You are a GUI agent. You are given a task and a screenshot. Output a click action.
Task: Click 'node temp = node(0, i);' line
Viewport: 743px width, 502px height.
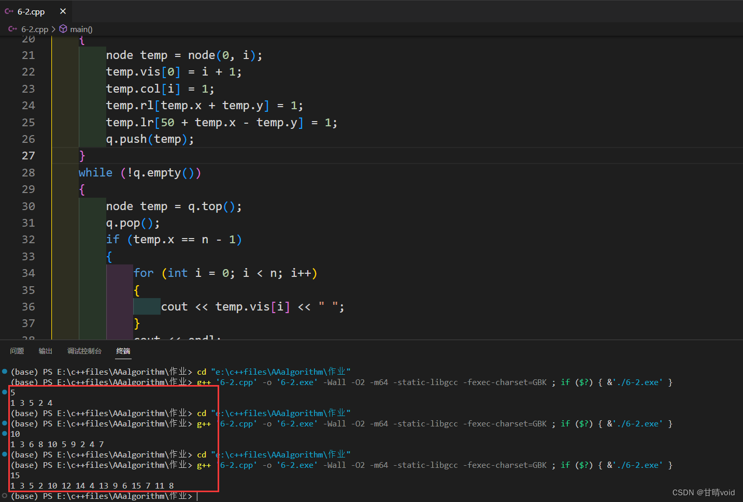[184, 55]
